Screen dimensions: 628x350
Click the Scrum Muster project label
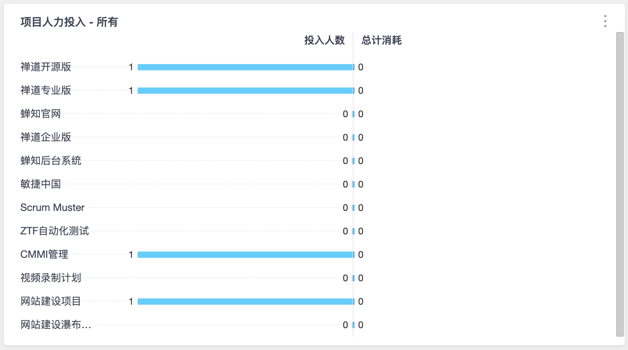(x=52, y=207)
